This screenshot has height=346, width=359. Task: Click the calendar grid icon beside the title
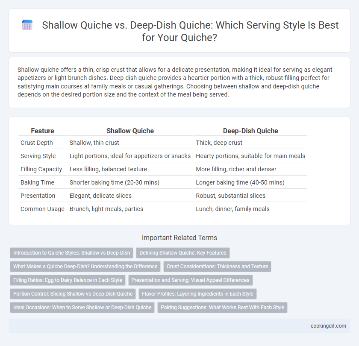[x=27, y=25]
